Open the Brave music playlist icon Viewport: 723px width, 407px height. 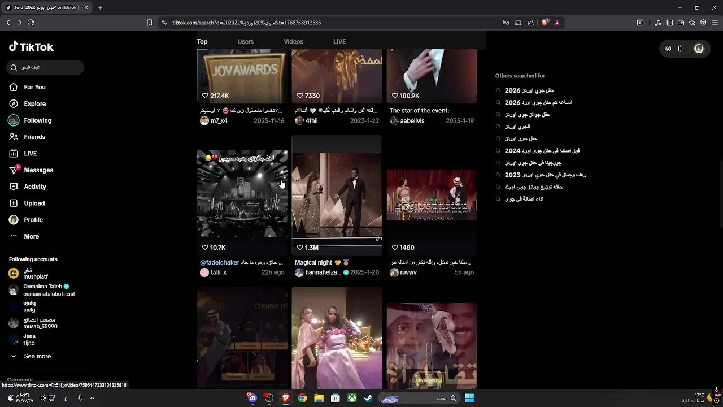pyautogui.click(x=658, y=23)
